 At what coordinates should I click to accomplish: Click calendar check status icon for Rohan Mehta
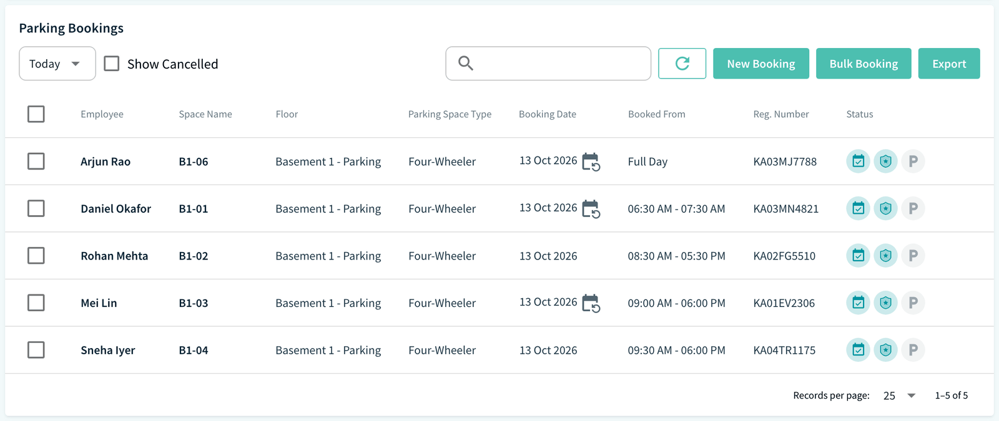859,256
